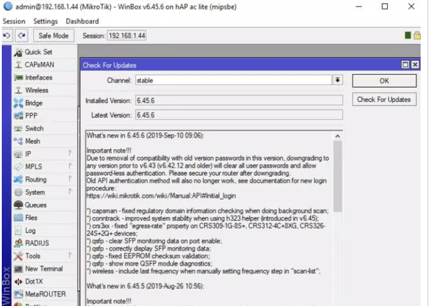The width and height of the screenshot is (429, 306).
Task: Expand the System submenu
Action: tap(35, 192)
